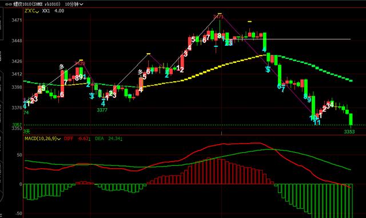This screenshot has height=218, width=366.
Task: Click the 3471 peak price marker
Action: click(218, 17)
